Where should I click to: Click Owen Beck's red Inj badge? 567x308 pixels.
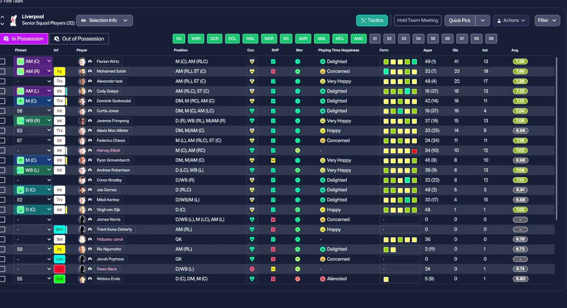(x=59, y=269)
